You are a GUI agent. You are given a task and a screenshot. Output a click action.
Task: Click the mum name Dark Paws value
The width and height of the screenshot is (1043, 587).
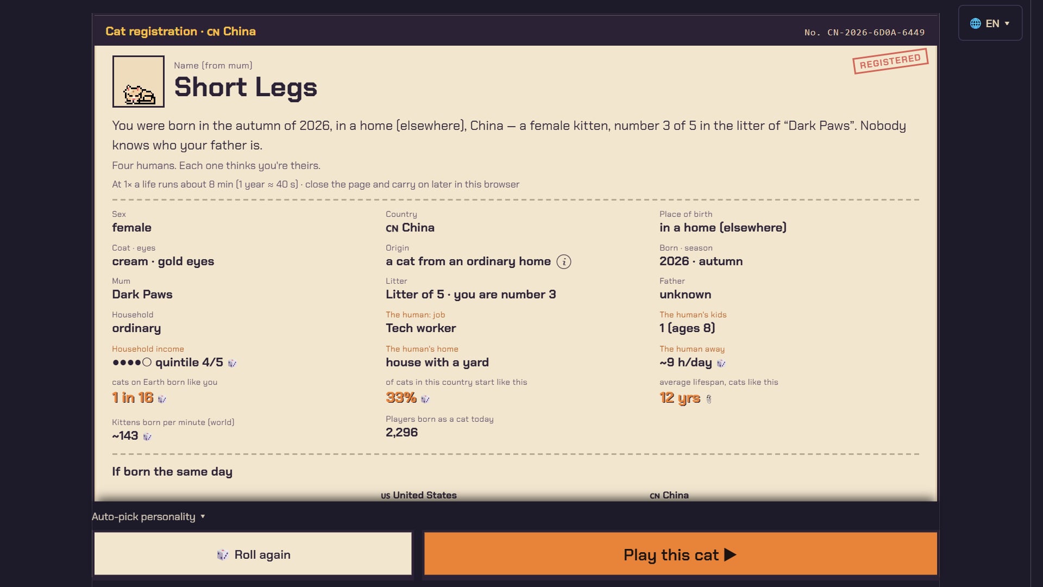(x=142, y=295)
